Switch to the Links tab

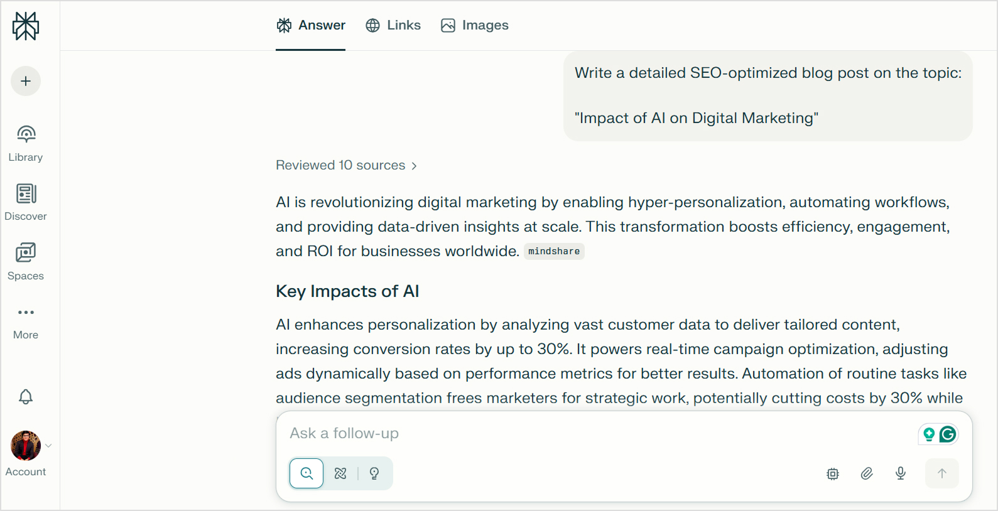(x=393, y=25)
